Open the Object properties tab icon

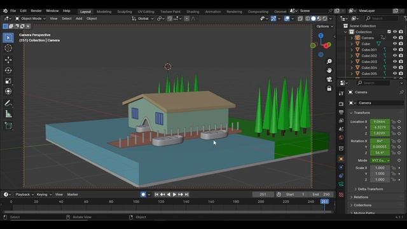341,159
